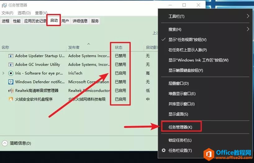This screenshot has width=254, height=163.
Task: Enable 显示触摸键盘按钮 option
Action: point(185,70)
